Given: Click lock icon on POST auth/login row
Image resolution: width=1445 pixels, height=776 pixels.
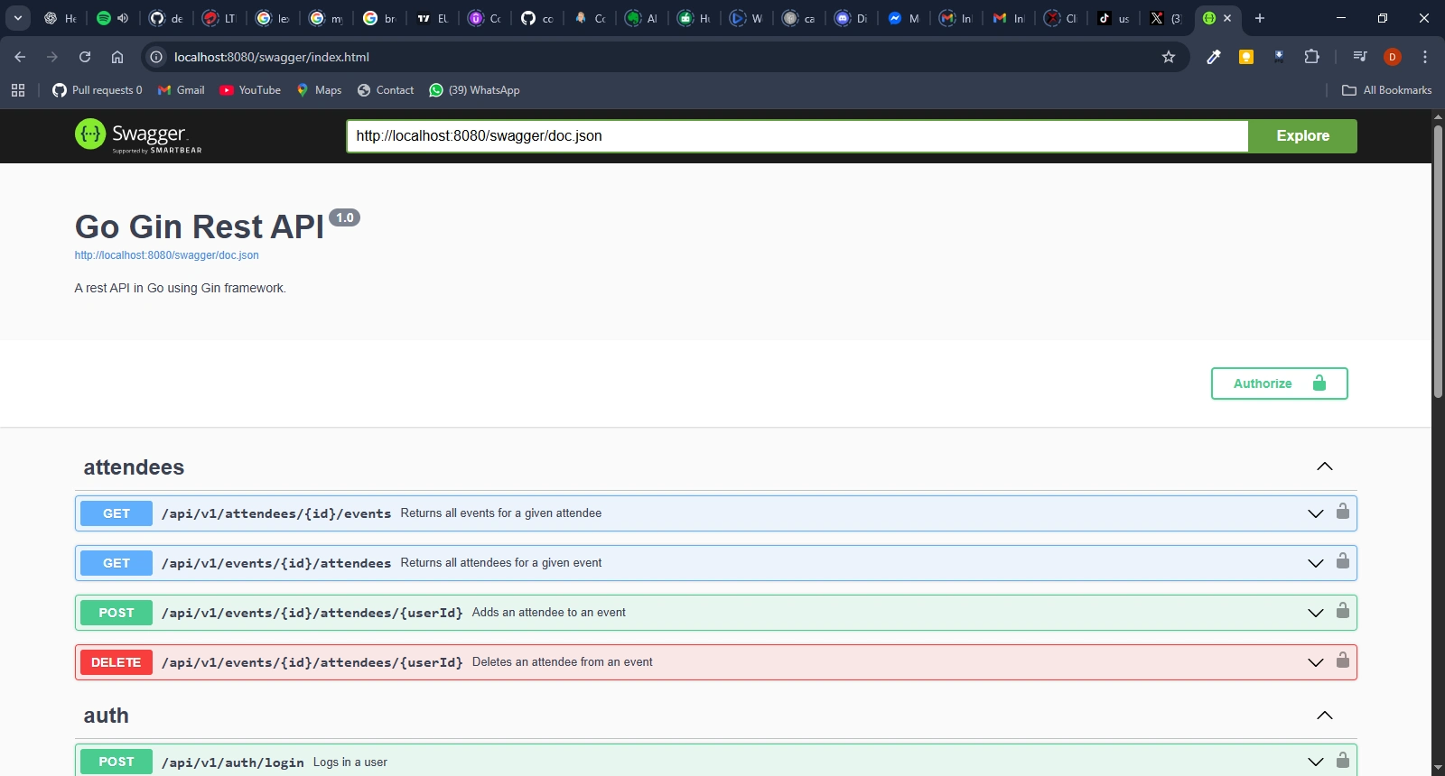Looking at the screenshot, I should (1343, 760).
